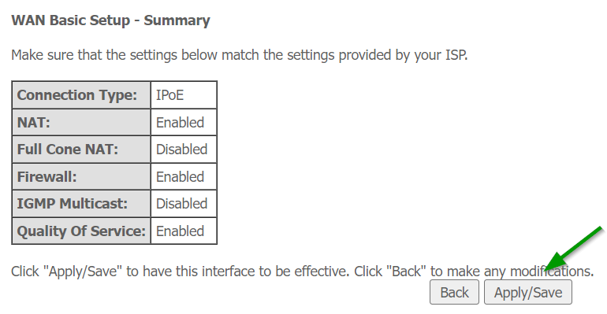This screenshot has width=607, height=314.
Task: Click the ISP settings instruction sentence
Action: tap(239, 55)
